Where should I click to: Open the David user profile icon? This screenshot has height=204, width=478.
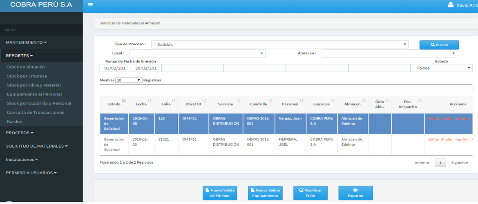(451, 5)
